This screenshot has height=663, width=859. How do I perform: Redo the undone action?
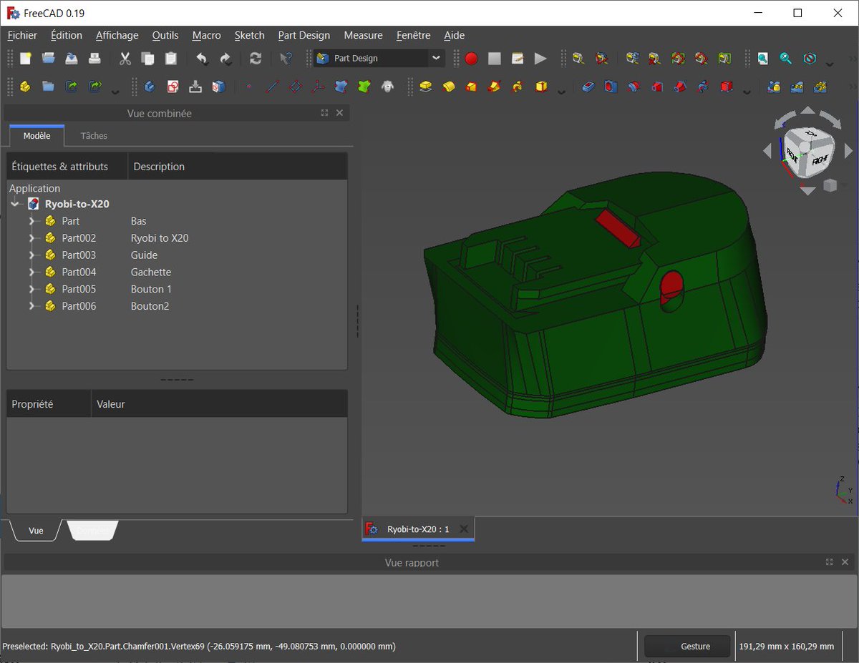tap(225, 59)
